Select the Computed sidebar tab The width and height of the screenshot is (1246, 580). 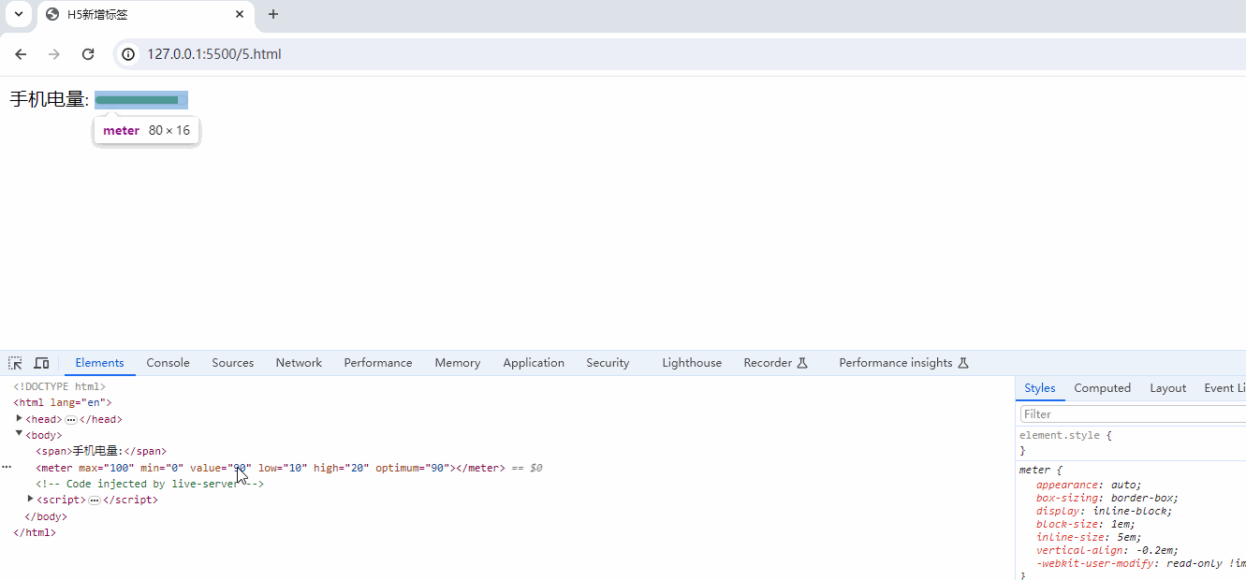(x=1102, y=388)
